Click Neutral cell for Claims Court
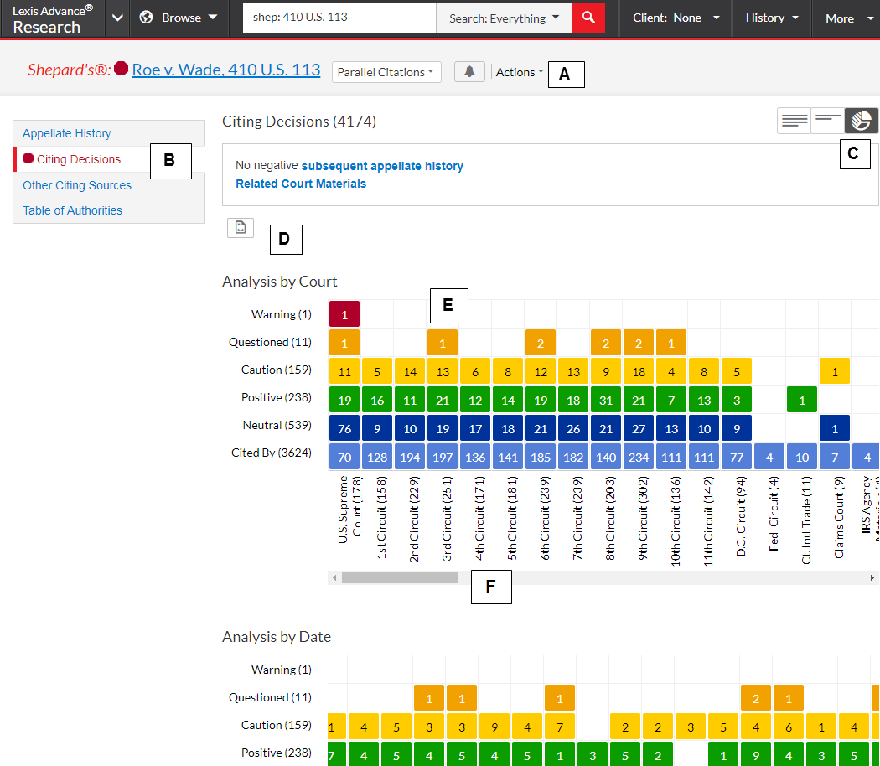This screenshot has height=766, width=880. (x=835, y=429)
